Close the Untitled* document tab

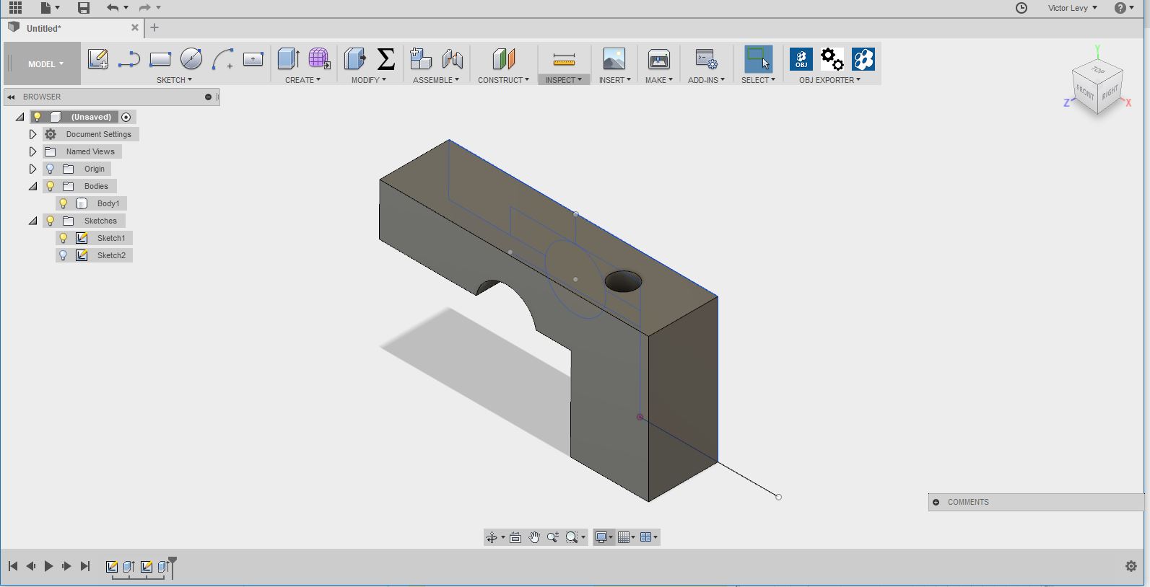pyautogui.click(x=135, y=28)
